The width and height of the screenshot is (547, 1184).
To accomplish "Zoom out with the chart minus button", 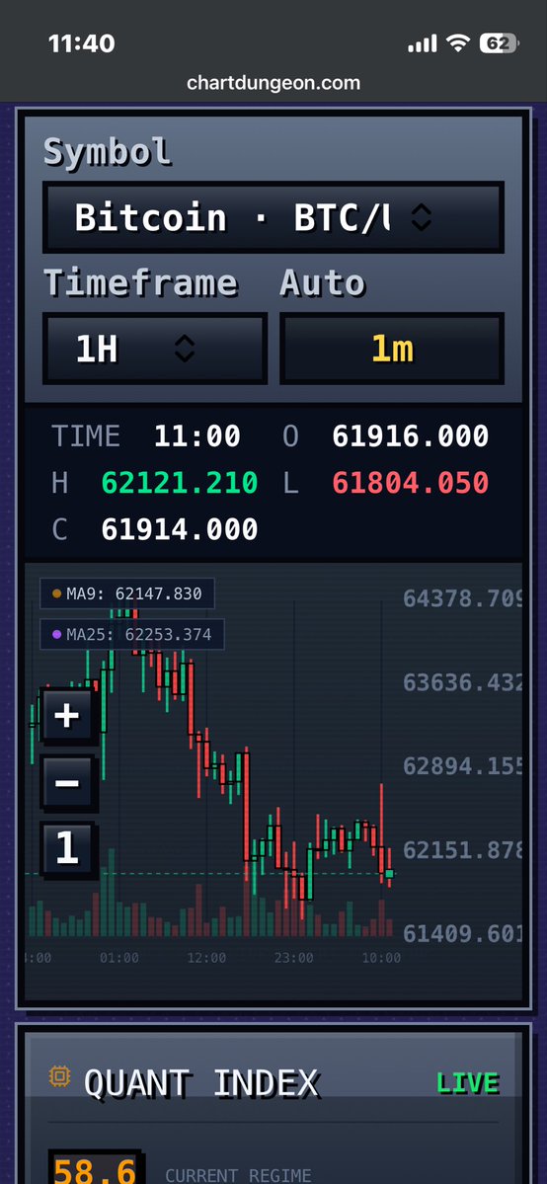I will (67, 781).
